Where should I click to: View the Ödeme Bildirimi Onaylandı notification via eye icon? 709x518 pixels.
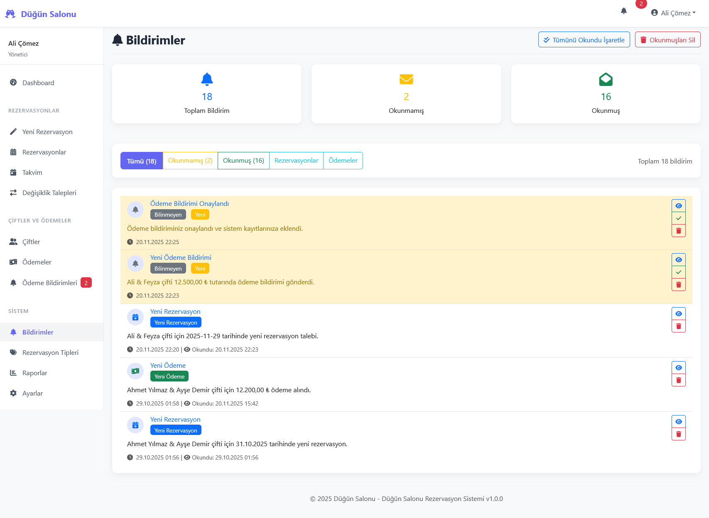pyautogui.click(x=678, y=206)
